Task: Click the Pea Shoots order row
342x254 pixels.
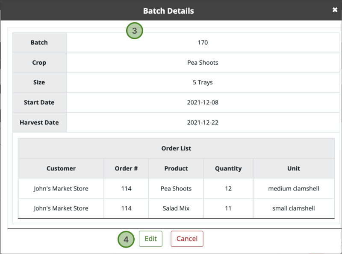Action: [x=176, y=188]
